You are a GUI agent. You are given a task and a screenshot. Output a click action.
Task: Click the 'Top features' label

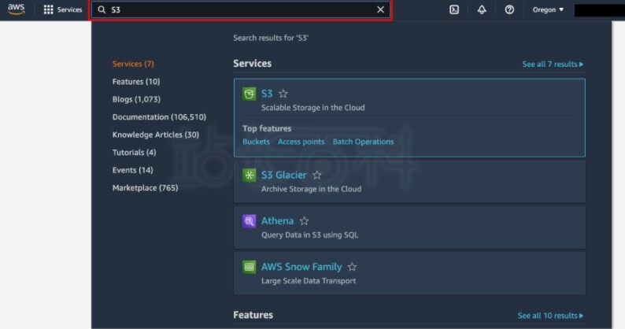click(267, 128)
